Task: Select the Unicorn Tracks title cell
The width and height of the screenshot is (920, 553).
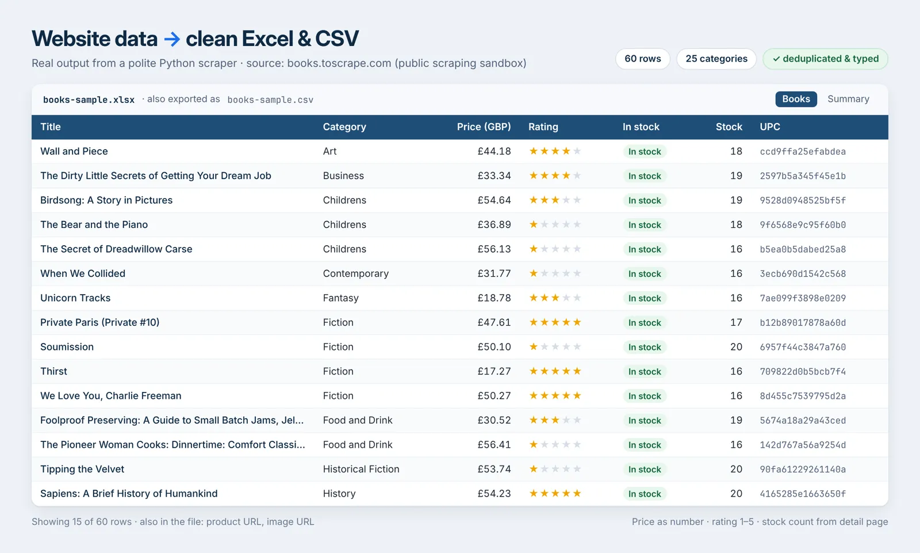Action: point(75,298)
